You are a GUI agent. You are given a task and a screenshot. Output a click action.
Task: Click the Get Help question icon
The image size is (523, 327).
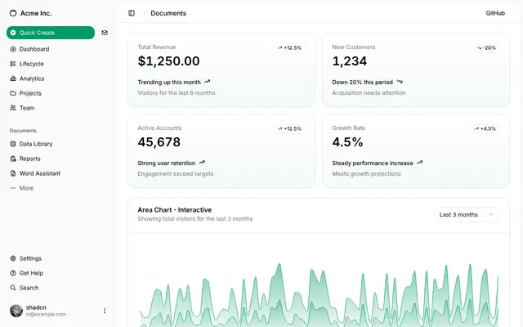coord(13,273)
